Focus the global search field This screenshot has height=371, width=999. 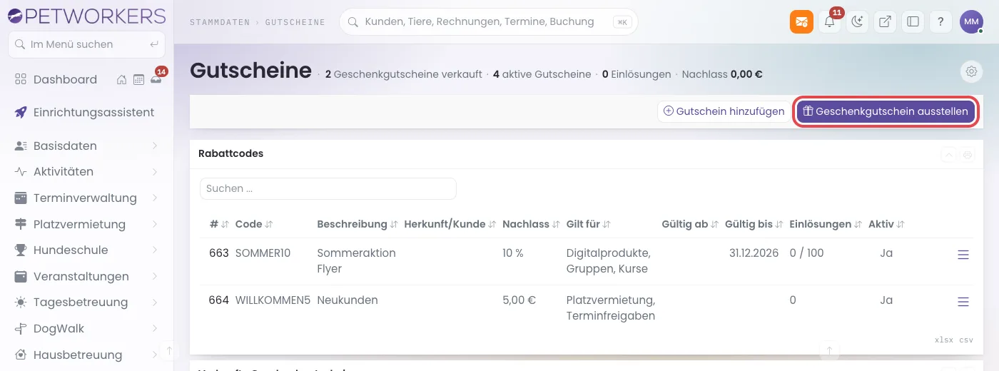(488, 21)
